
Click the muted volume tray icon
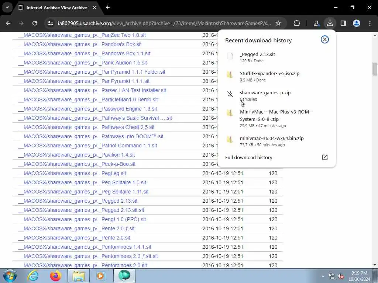341,276
